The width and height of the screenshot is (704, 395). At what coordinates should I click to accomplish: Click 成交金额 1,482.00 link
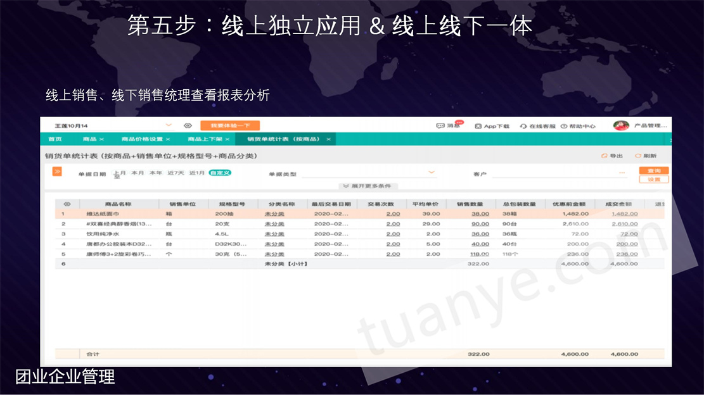625,214
